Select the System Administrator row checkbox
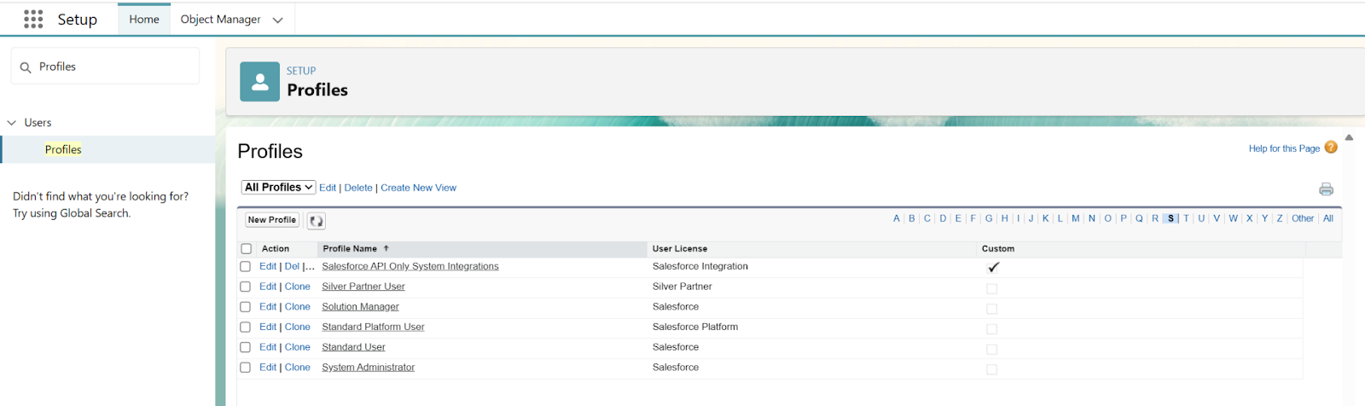This screenshot has width=1365, height=406. point(246,368)
